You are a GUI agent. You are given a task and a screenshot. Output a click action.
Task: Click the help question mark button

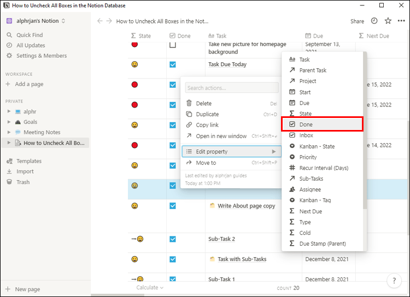[x=394, y=281]
